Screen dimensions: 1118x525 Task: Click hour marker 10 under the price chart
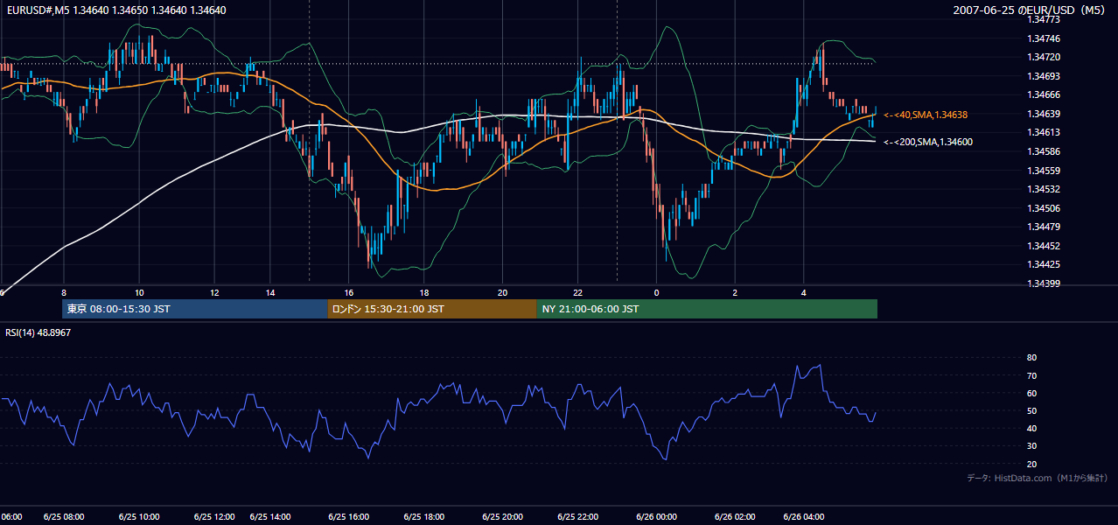139,292
